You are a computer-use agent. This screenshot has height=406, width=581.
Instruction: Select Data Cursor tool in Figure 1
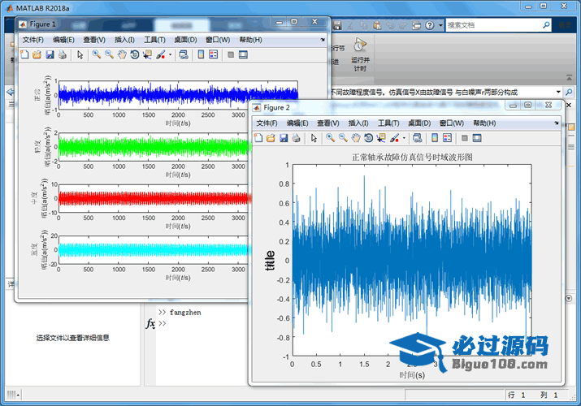[x=147, y=54]
